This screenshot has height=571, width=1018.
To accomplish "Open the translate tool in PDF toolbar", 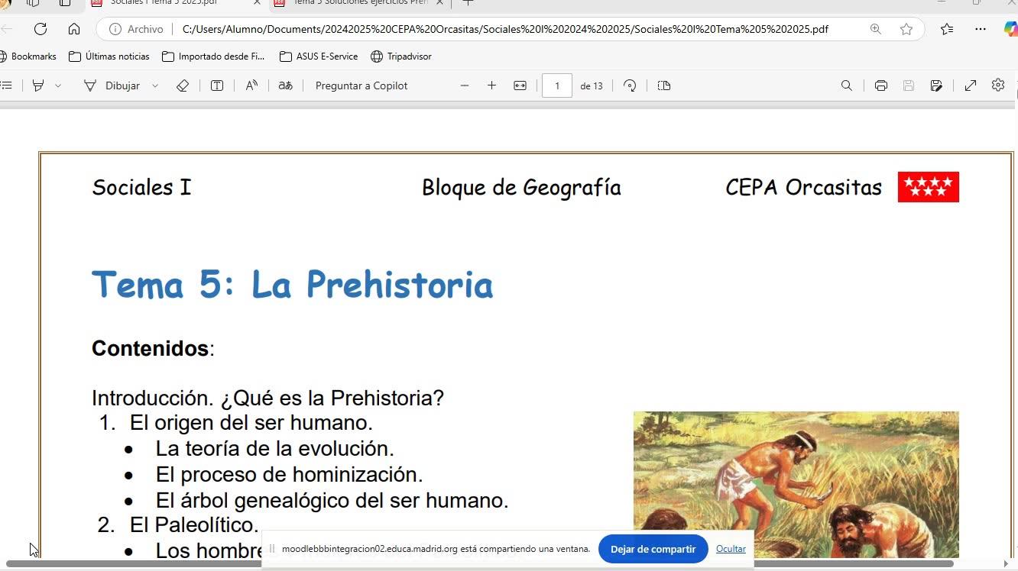I will [286, 85].
